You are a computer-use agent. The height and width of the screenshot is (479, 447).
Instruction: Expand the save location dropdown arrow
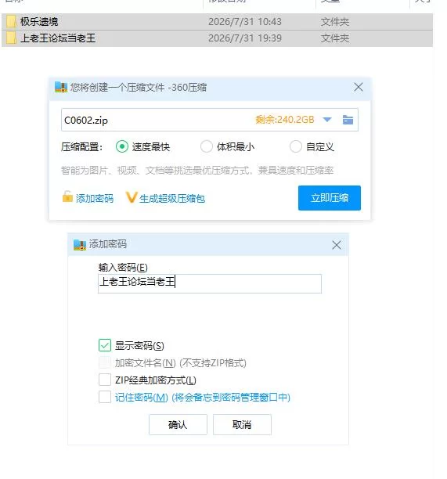pyautogui.click(x=327, y=120)
